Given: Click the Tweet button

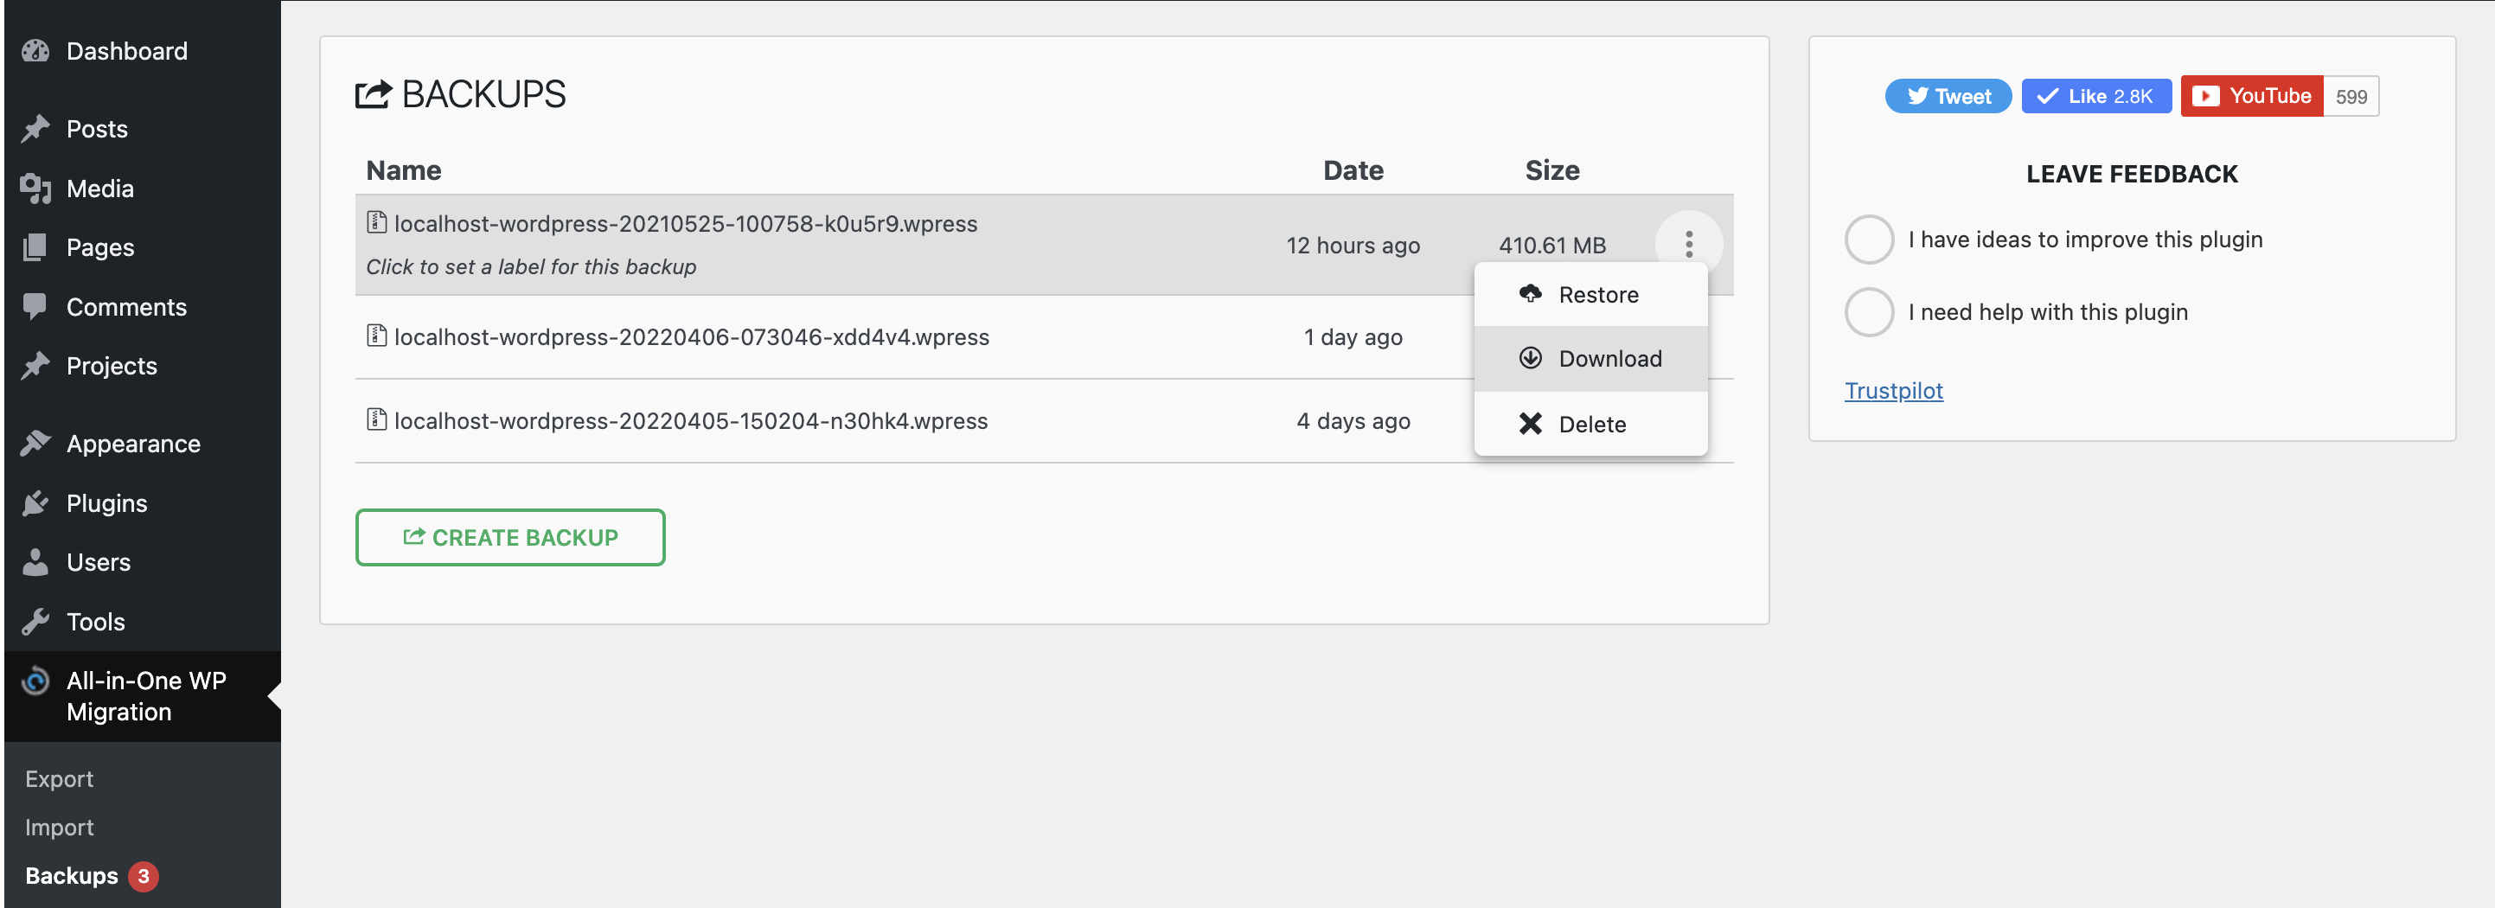Looking at the screenshot, I should [1948, 96].
